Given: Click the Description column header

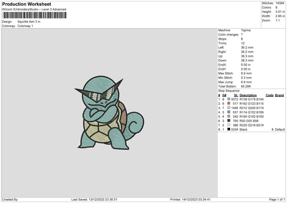Looking at the screenshot, I should [248, 95].
